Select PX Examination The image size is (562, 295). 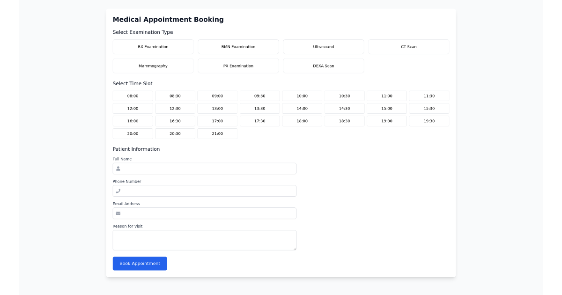coord(238,66)
